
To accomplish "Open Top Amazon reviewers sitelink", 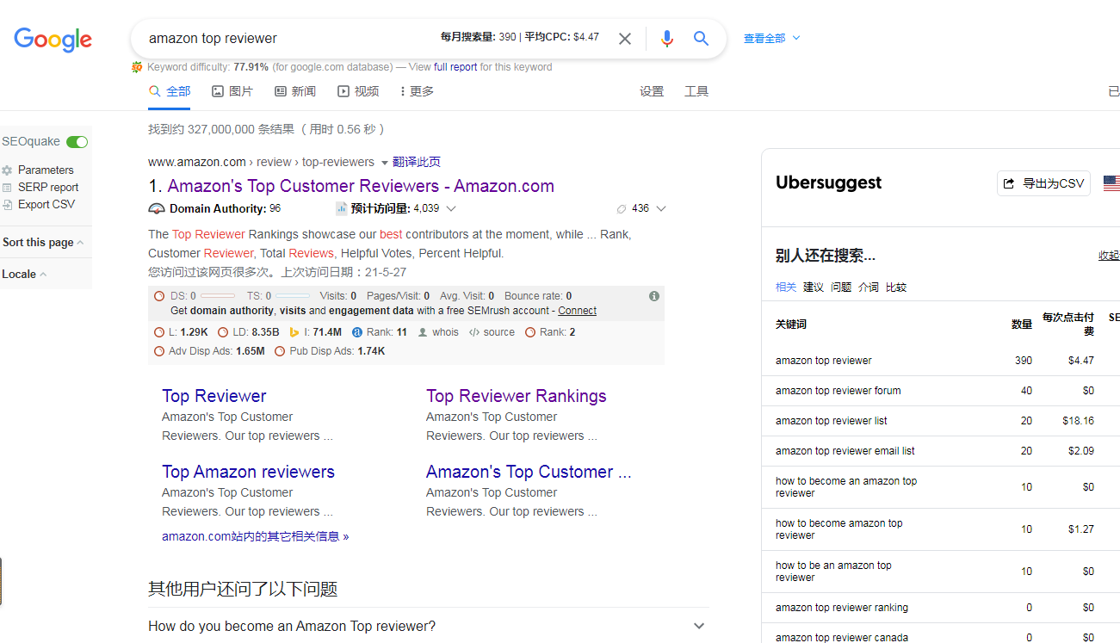I will pos(248,472).
